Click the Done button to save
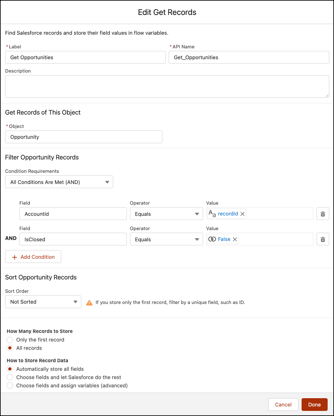The image size is (334, 416). tap(314, 404)
